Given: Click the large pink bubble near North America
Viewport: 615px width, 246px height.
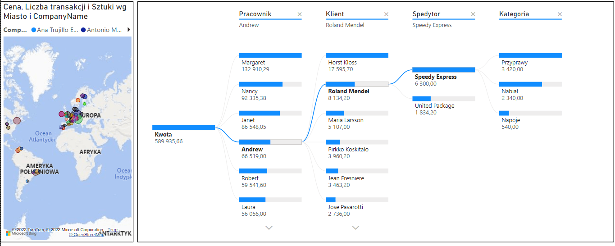Looking at the screenshot, I should (17, 121).
